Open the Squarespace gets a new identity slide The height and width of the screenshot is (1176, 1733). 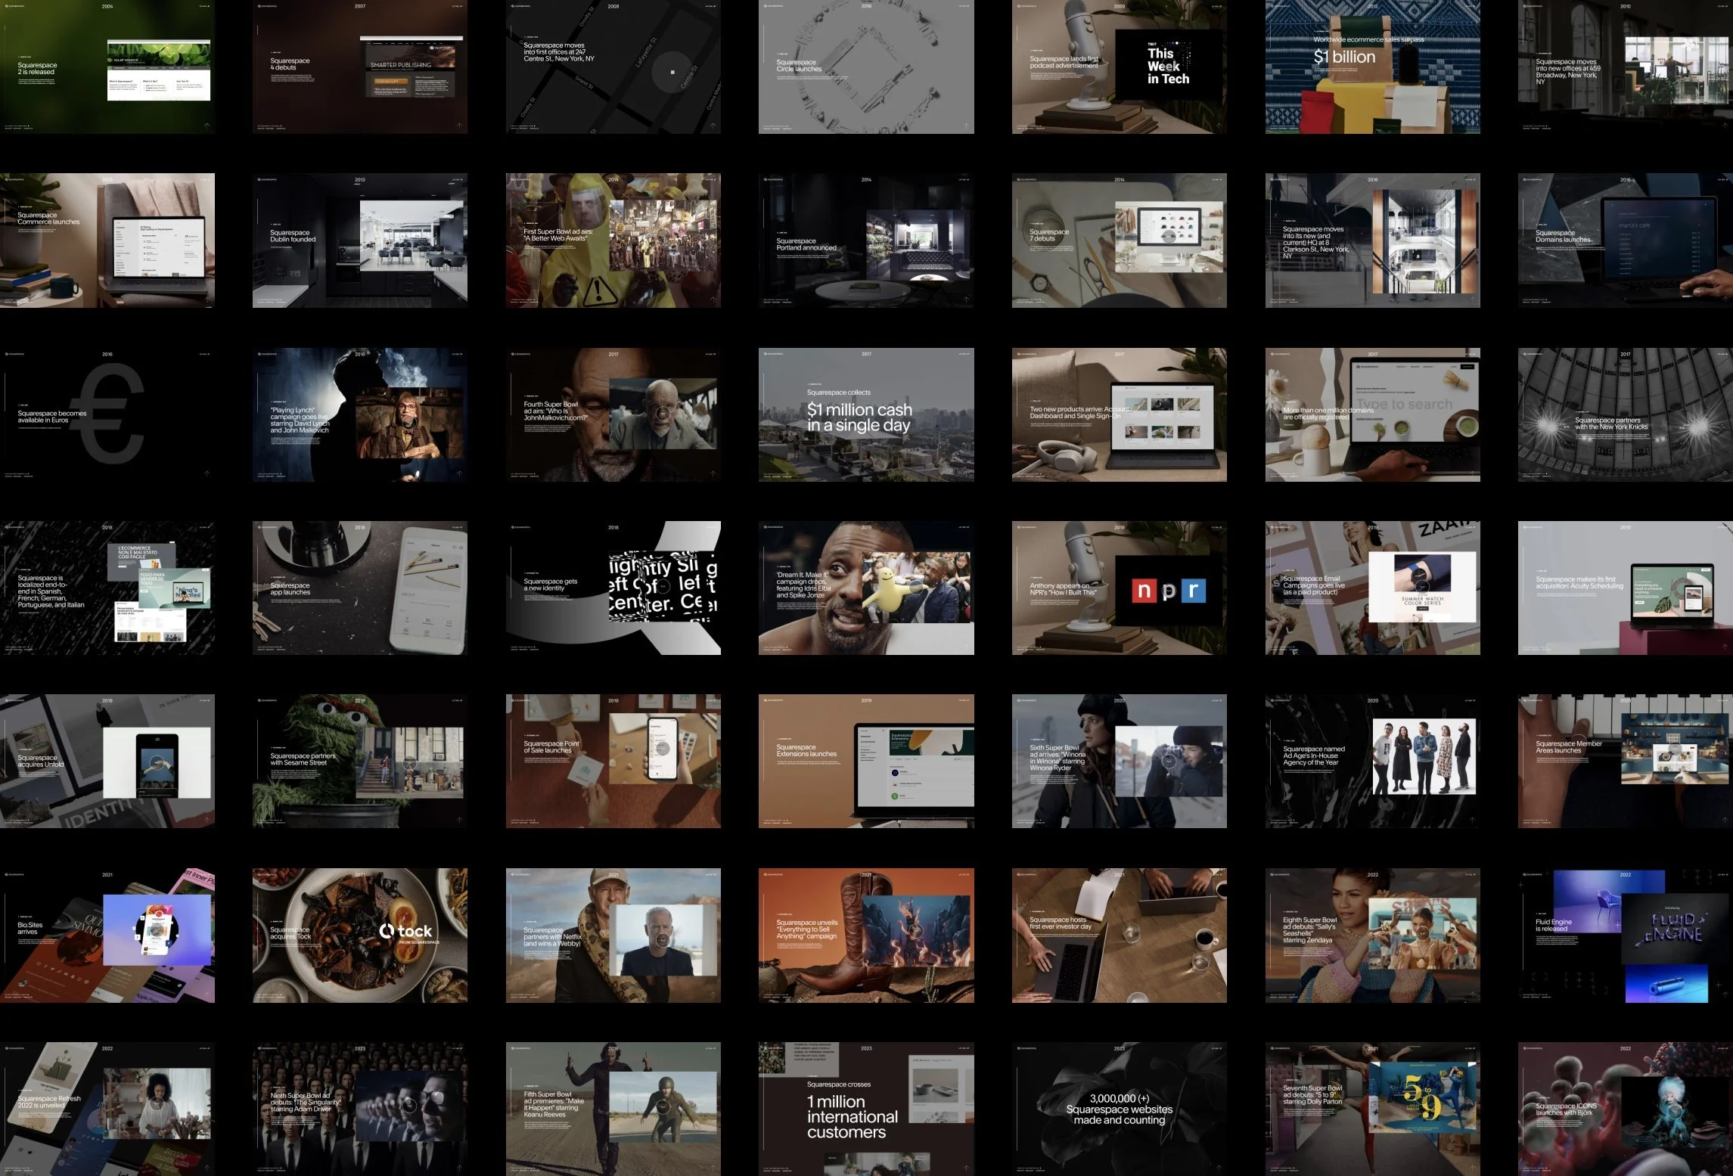pos(613,588)
